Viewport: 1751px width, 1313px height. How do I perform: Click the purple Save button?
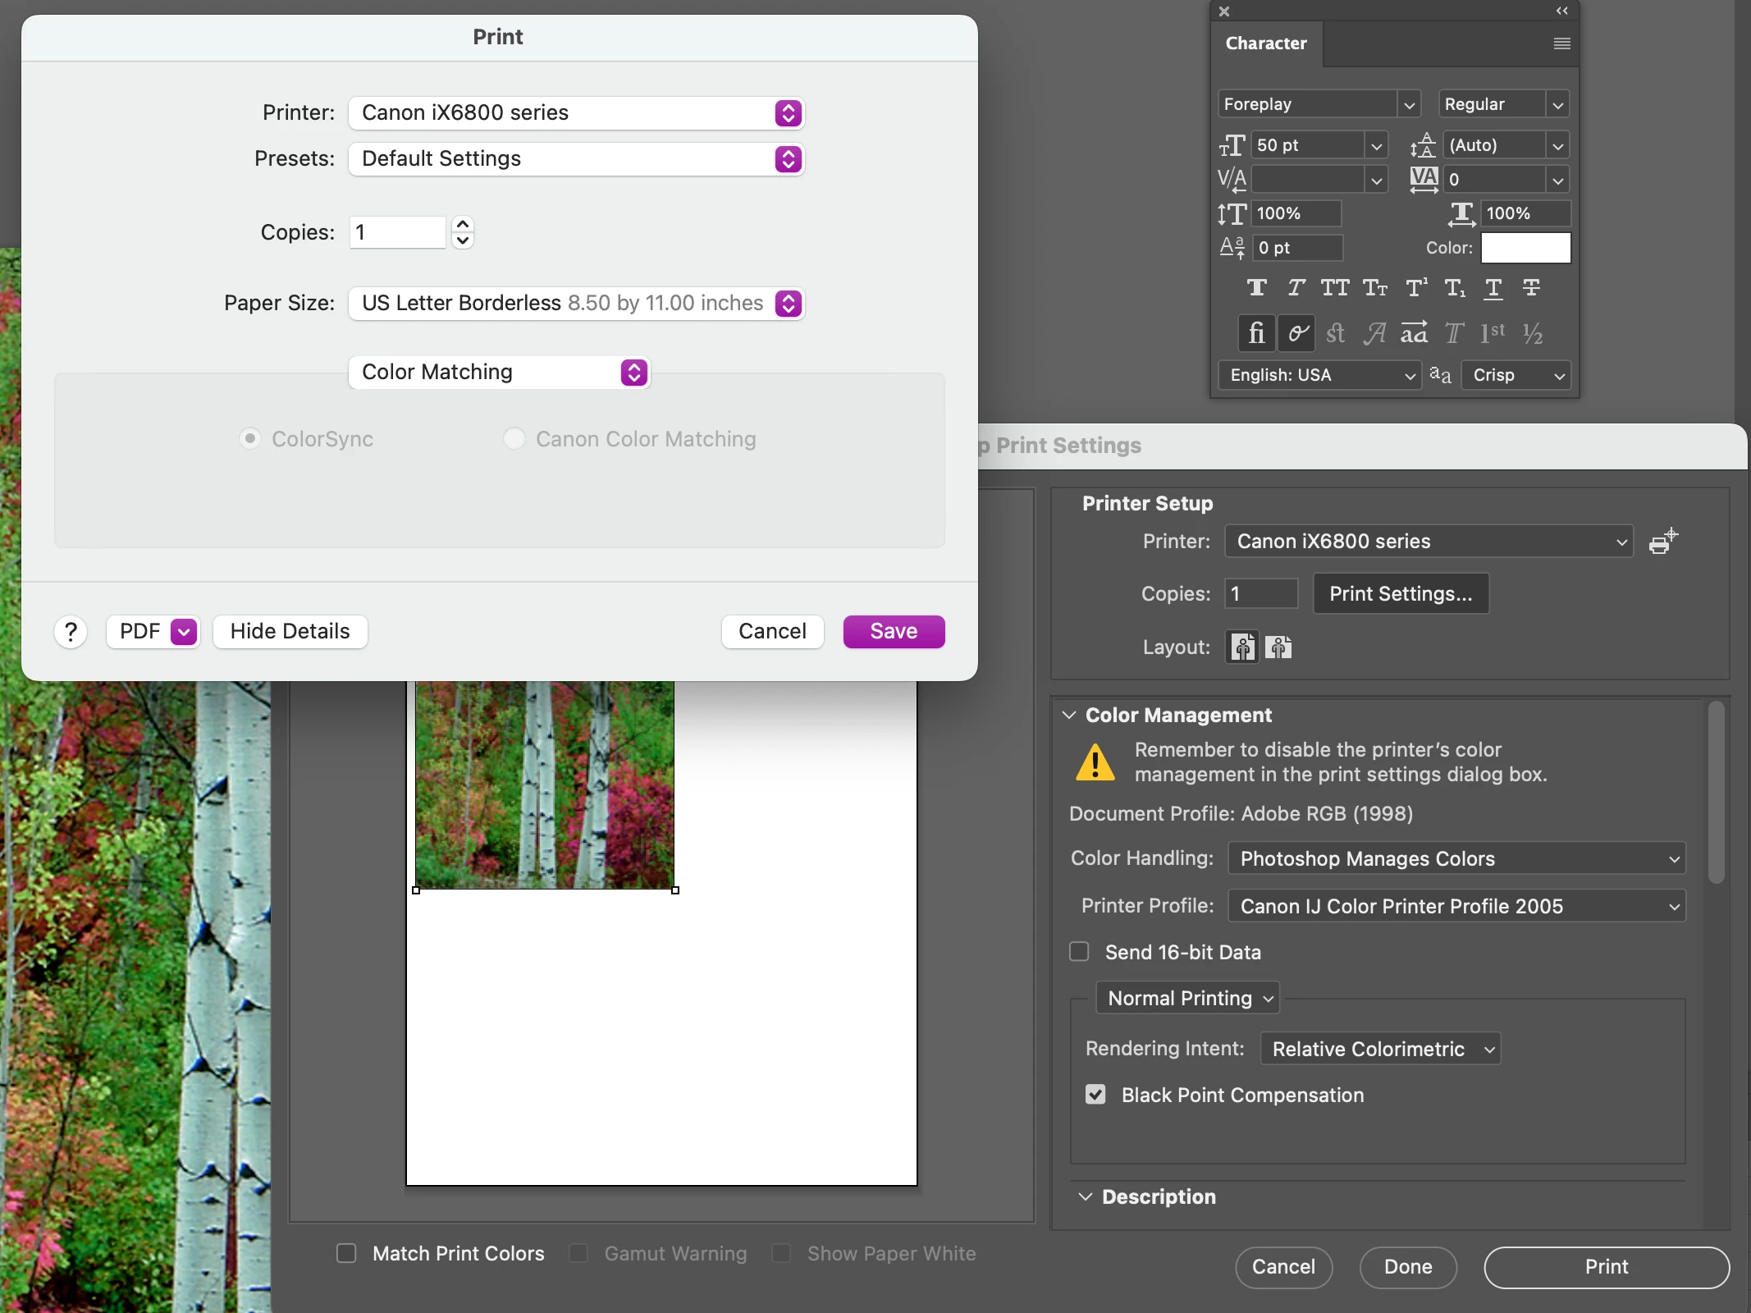(894, 631)
